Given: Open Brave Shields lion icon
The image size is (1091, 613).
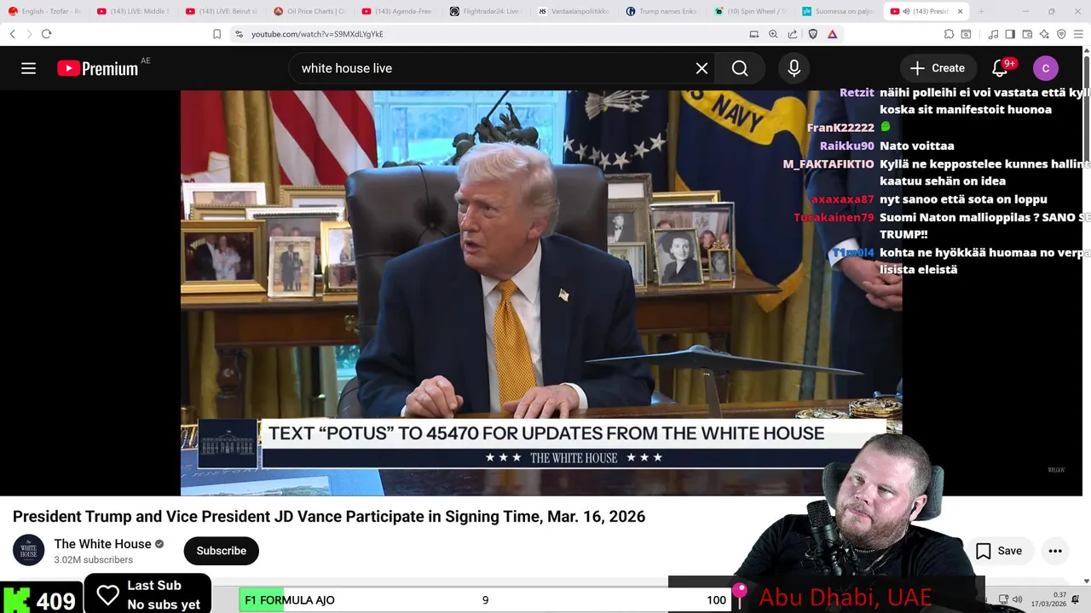Looking at the screenshot, I should point(813,34).
